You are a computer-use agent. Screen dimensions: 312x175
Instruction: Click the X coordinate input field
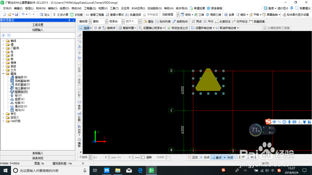103,157
